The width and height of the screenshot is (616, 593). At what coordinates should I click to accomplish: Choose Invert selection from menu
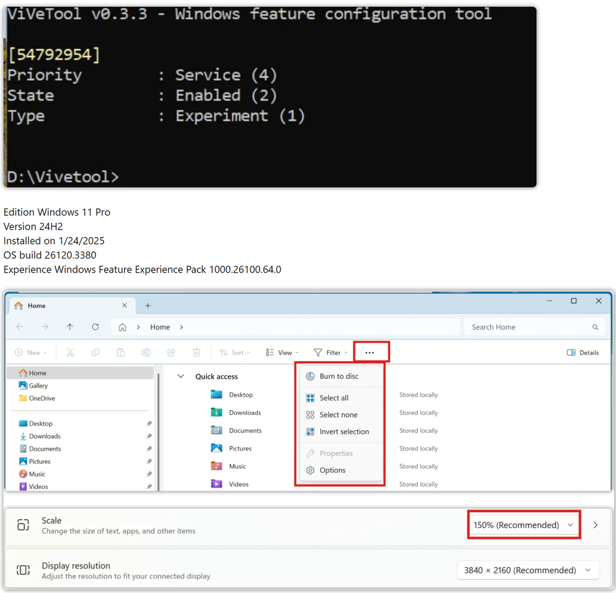pos(341,432)
